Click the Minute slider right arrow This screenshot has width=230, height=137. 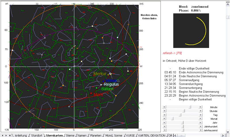(201, 107)
